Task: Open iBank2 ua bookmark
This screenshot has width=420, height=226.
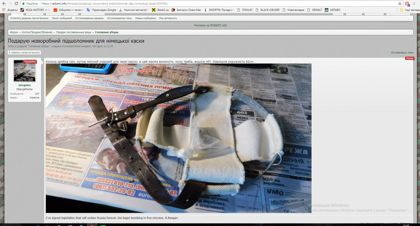Action: point(160,10)
